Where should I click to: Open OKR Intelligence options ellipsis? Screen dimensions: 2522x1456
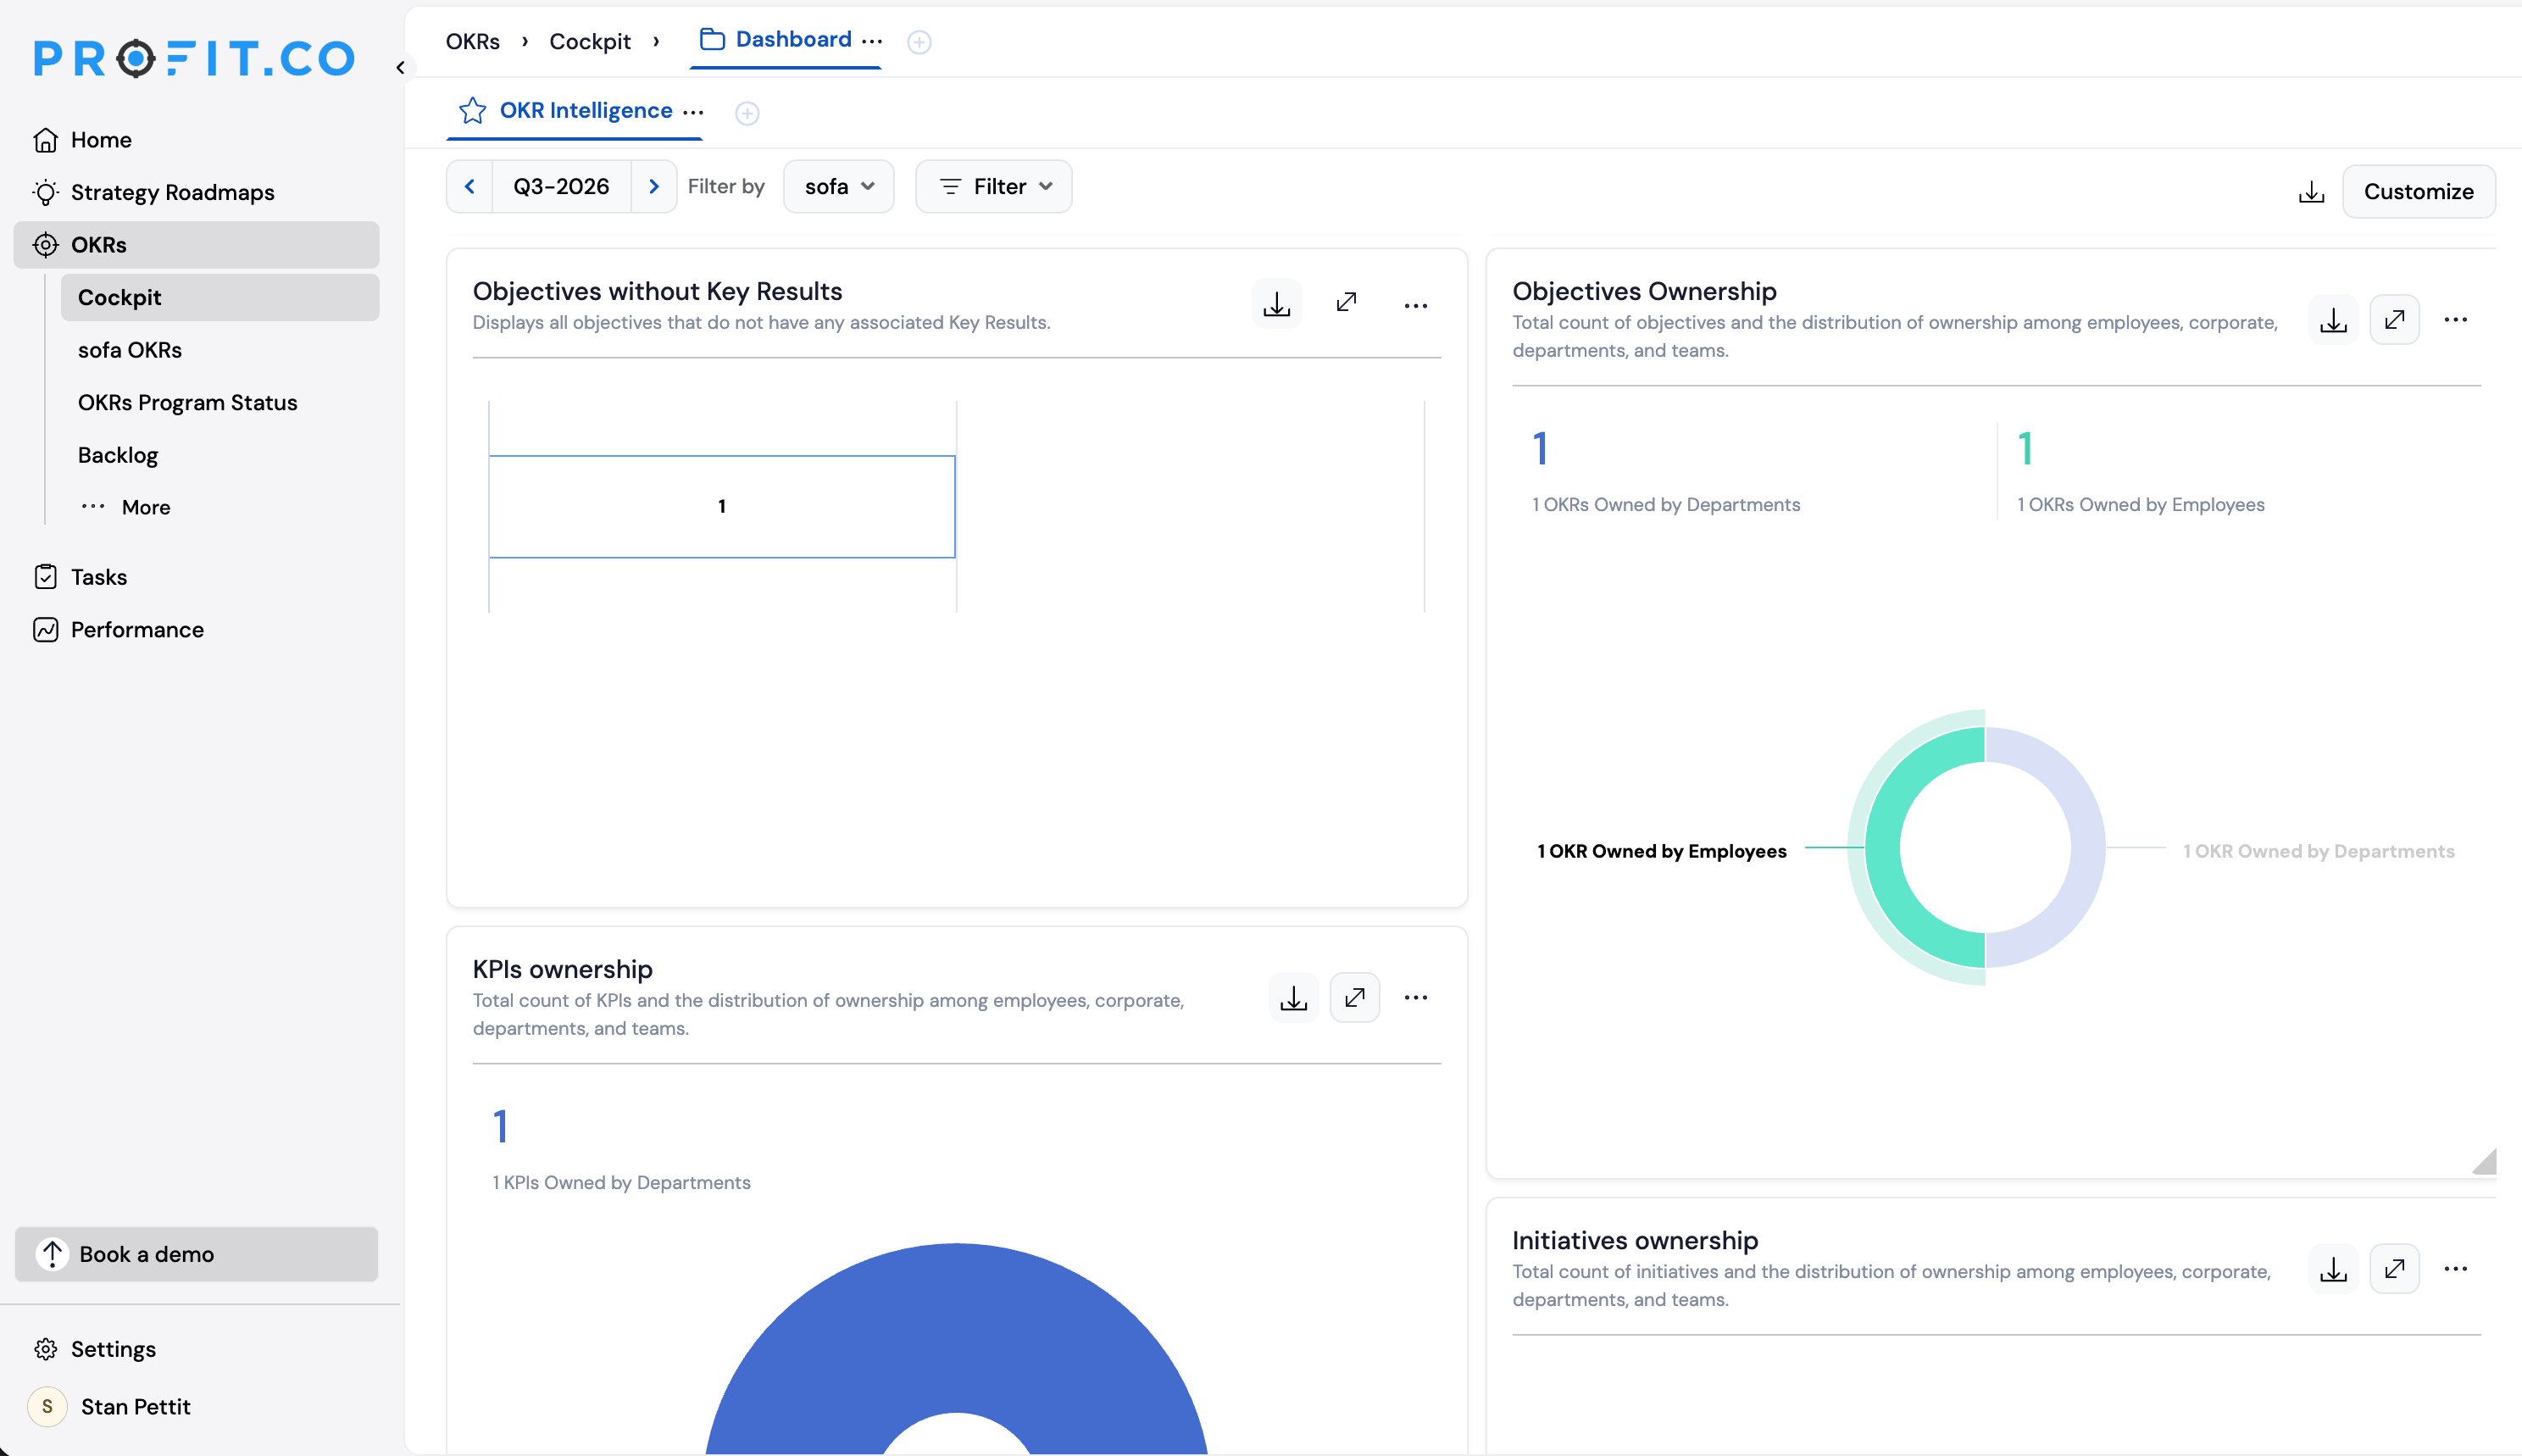tap(694, 112)
